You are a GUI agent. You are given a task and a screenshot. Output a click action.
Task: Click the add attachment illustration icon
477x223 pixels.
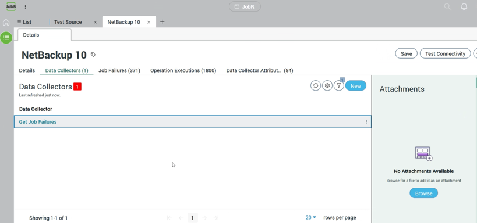point(423,153)
